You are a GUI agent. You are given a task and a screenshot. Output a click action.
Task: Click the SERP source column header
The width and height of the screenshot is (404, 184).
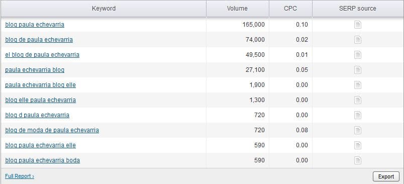click(358, 9)
